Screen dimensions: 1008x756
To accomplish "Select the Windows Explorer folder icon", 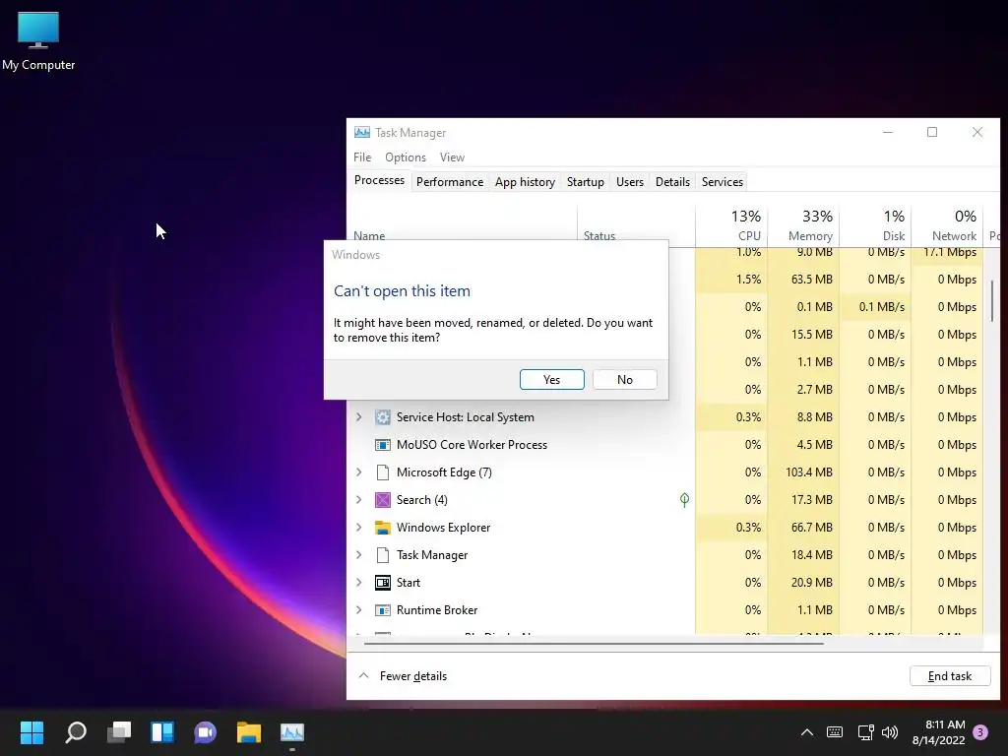I will tap(383, 528).
